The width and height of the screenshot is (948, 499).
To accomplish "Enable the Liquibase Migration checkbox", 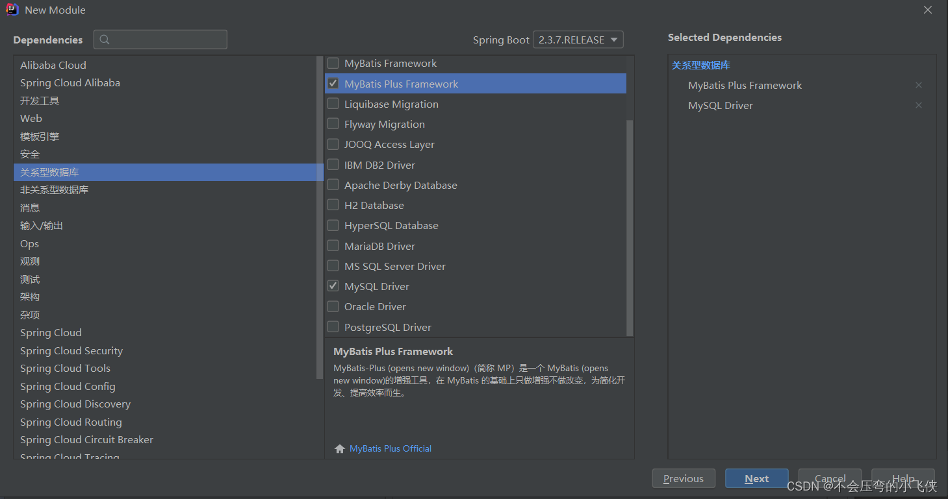I will [x=333, y=104].
